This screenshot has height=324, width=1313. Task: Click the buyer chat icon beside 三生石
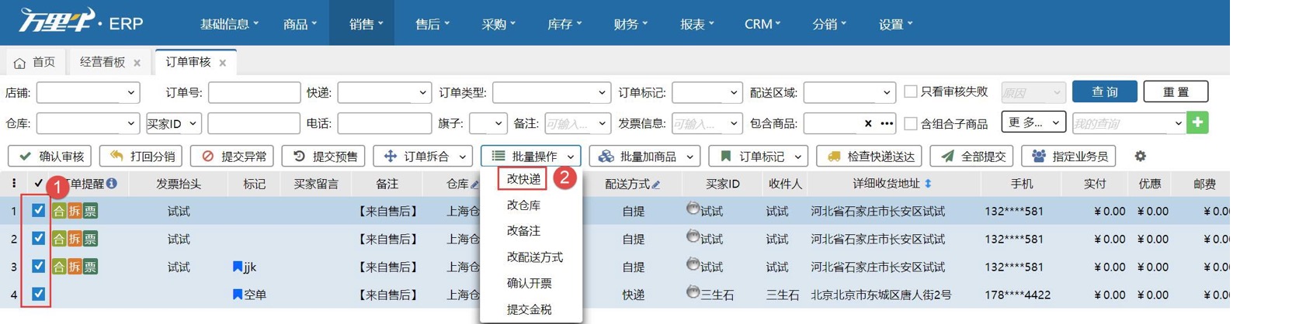[x=693, y=292]
